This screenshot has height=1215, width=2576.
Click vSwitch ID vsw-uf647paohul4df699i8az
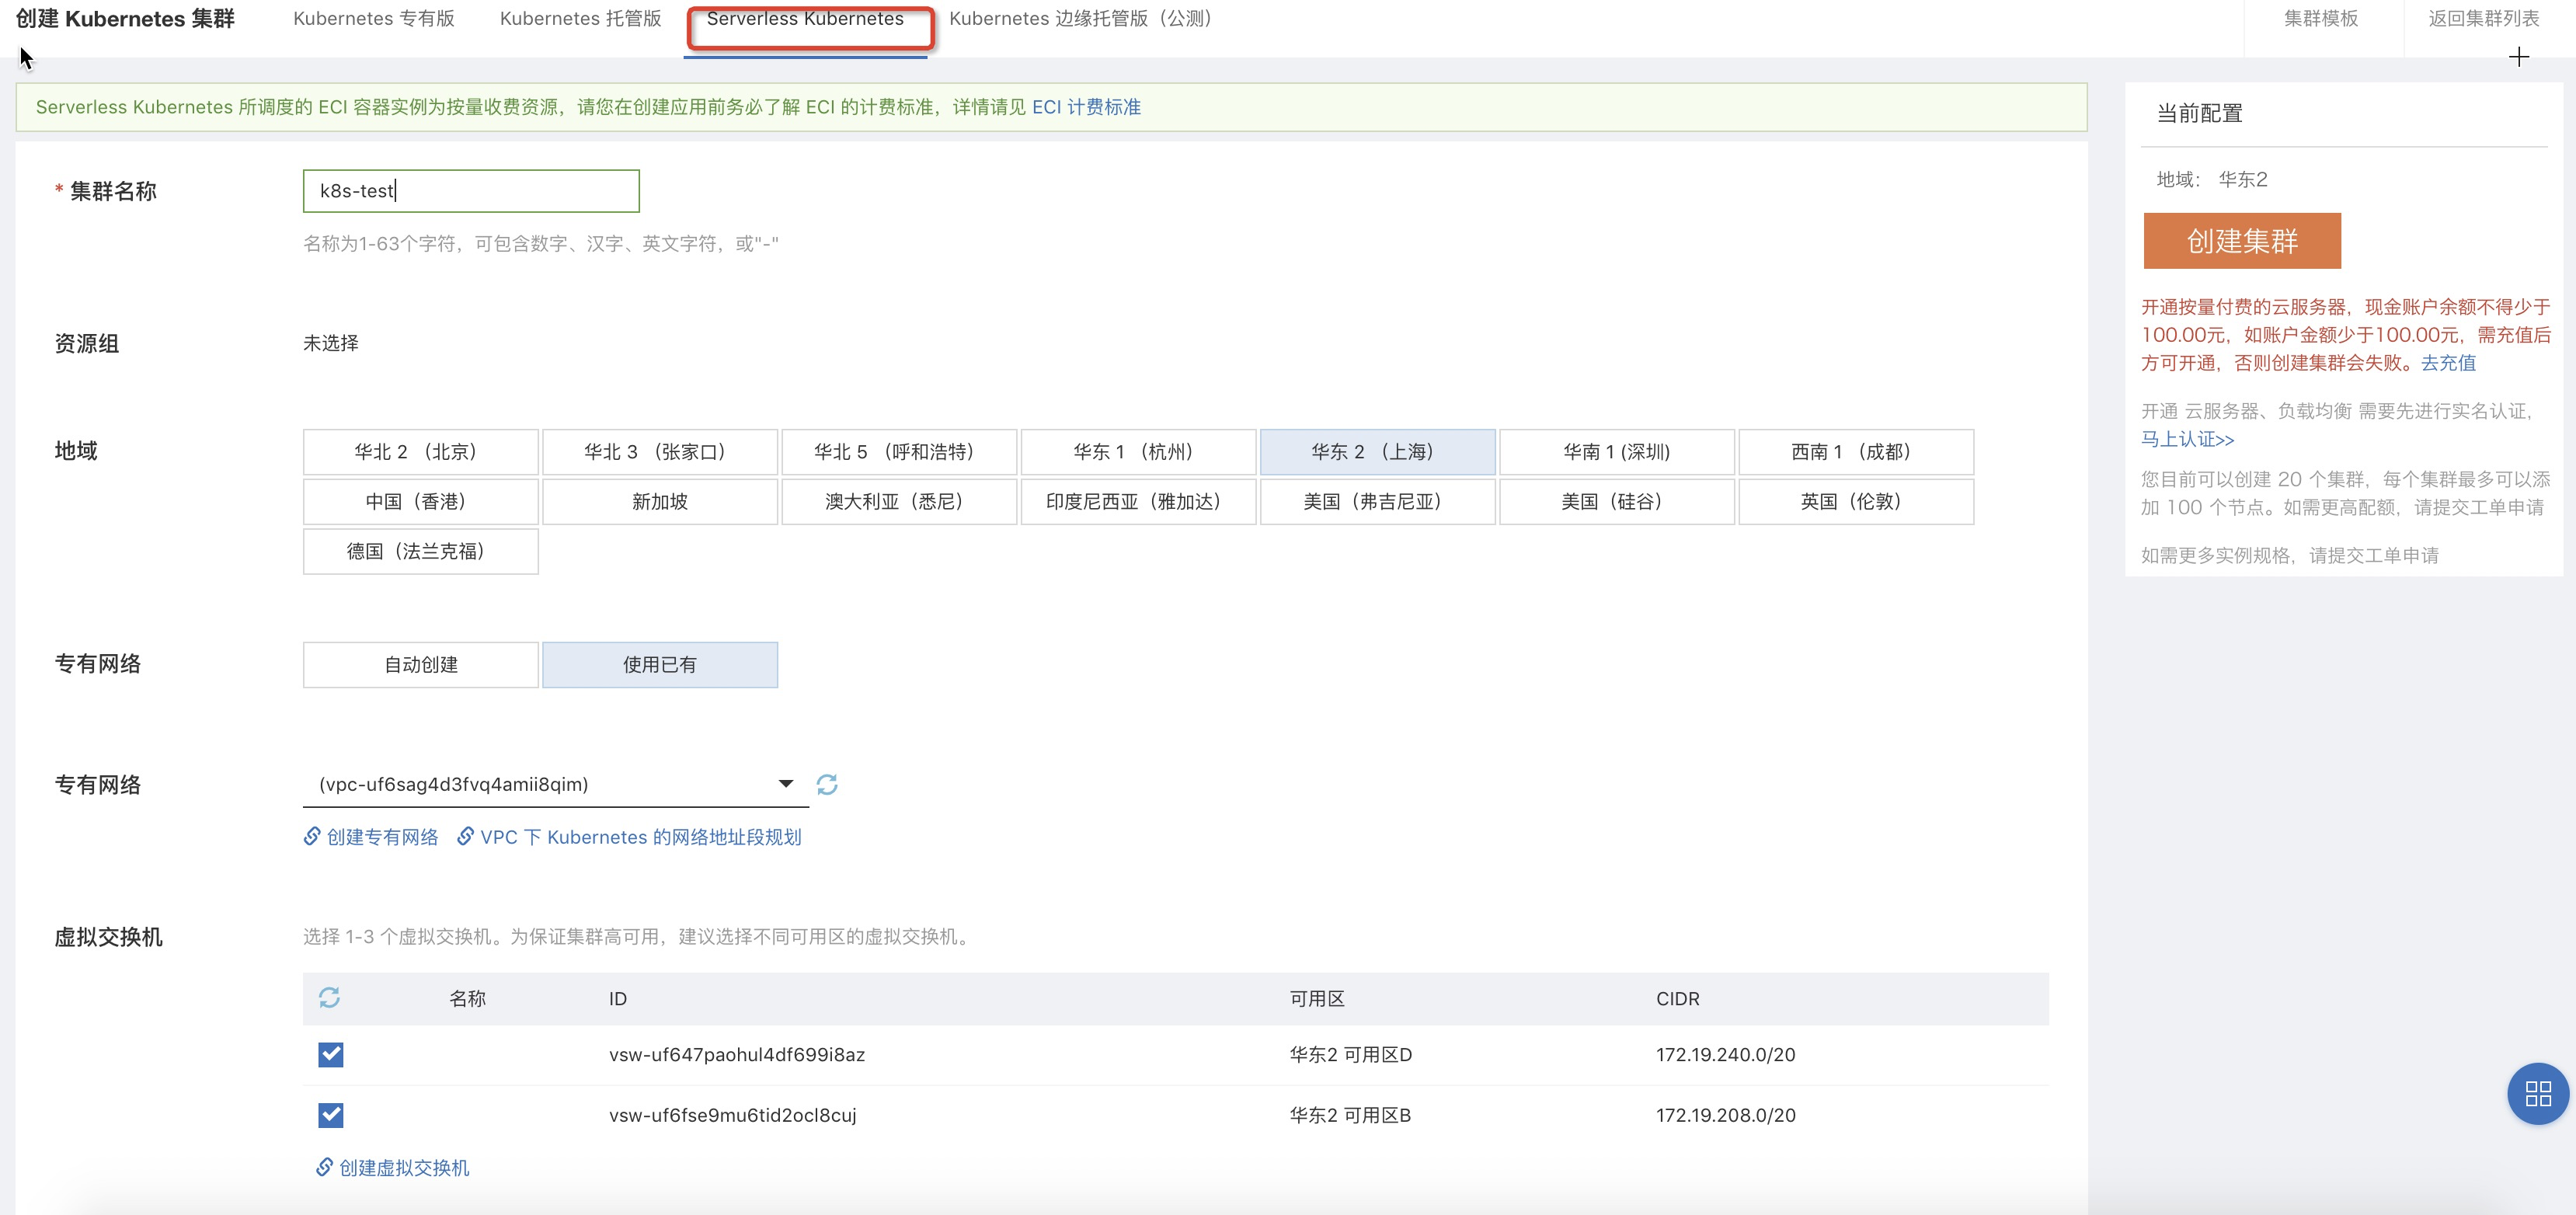pos(737,1055)
